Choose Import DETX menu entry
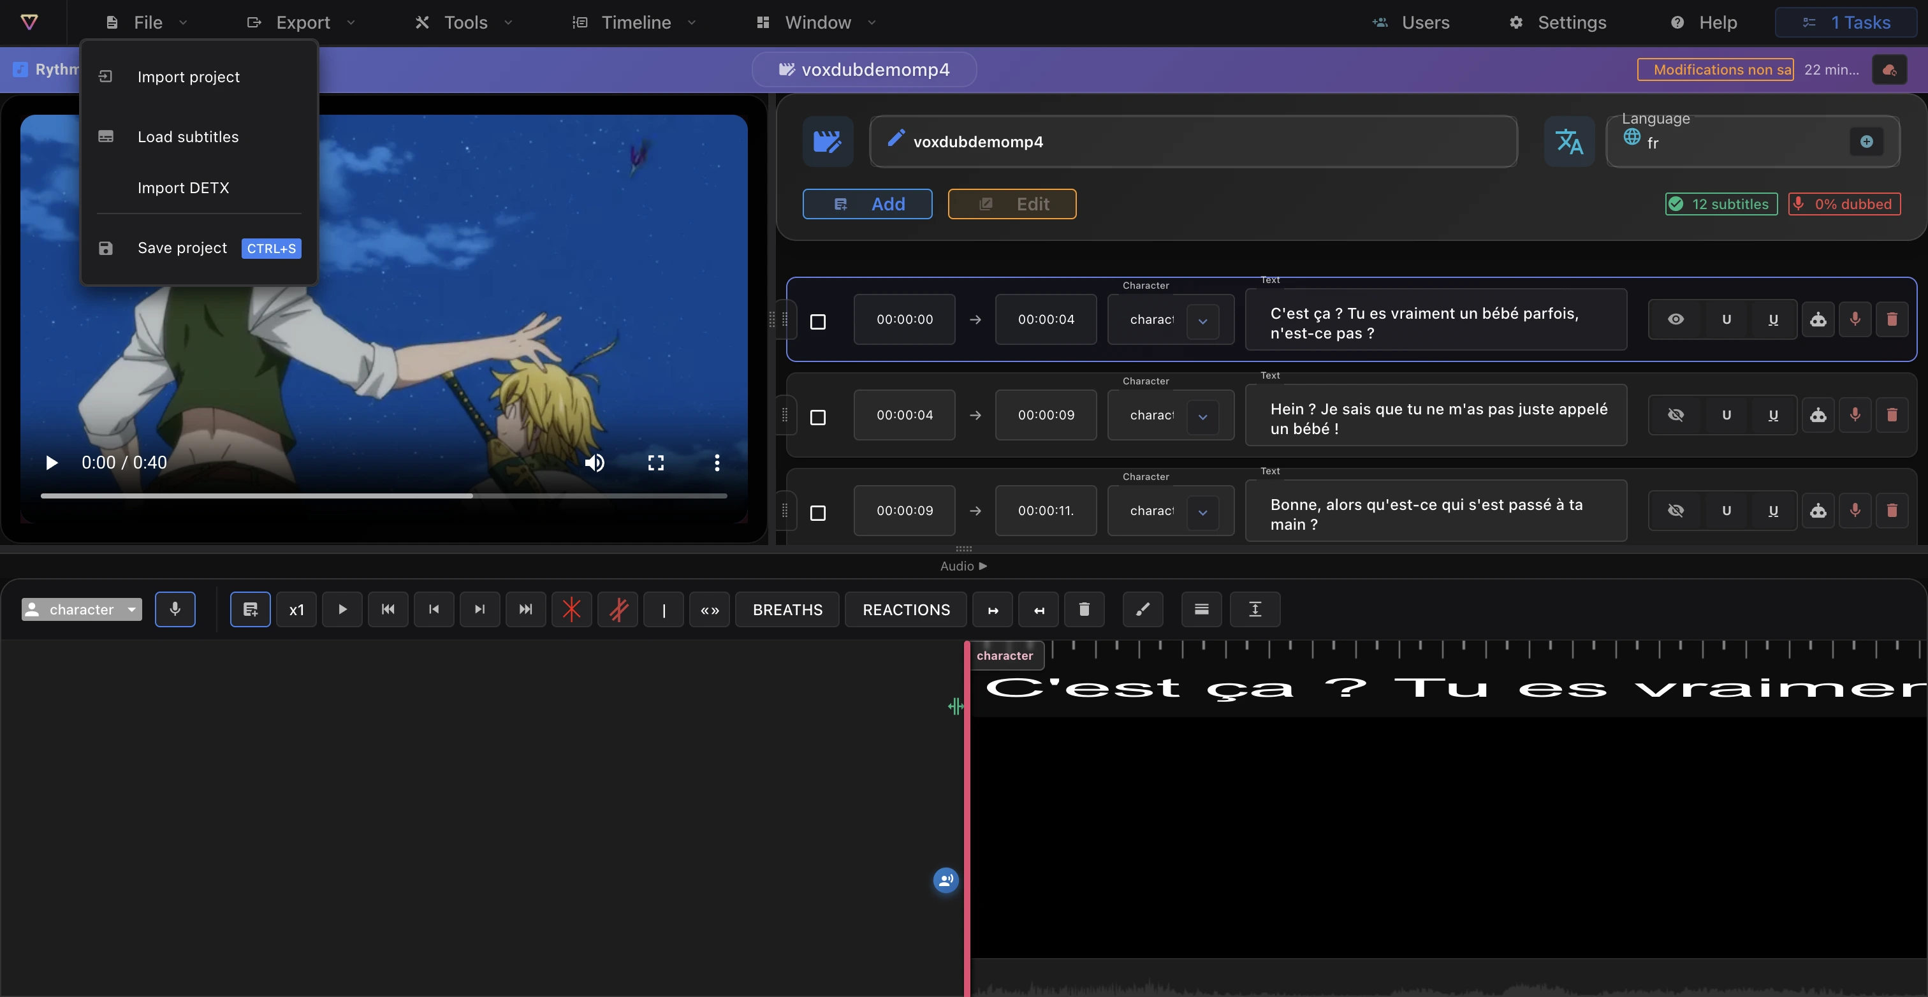This screenshot has width=1928, height=997. pos(199,188)
